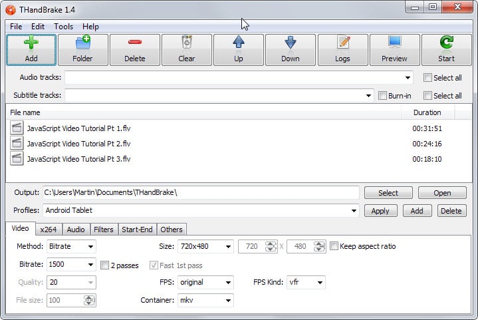This screenshot has width=478, height=320.
Task: Click the THandBrake app icon in the title bar
Action: coord(10,10)
